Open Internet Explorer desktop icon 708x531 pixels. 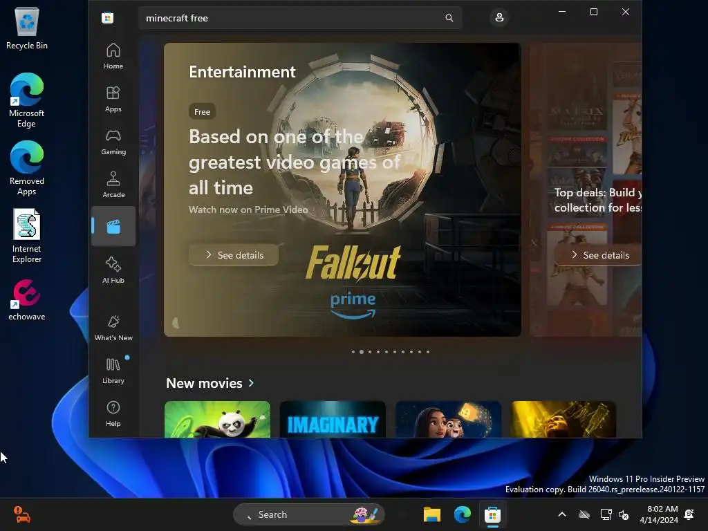(27, 236)
